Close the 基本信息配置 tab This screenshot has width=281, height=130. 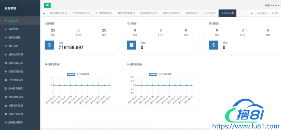point(134,13)
